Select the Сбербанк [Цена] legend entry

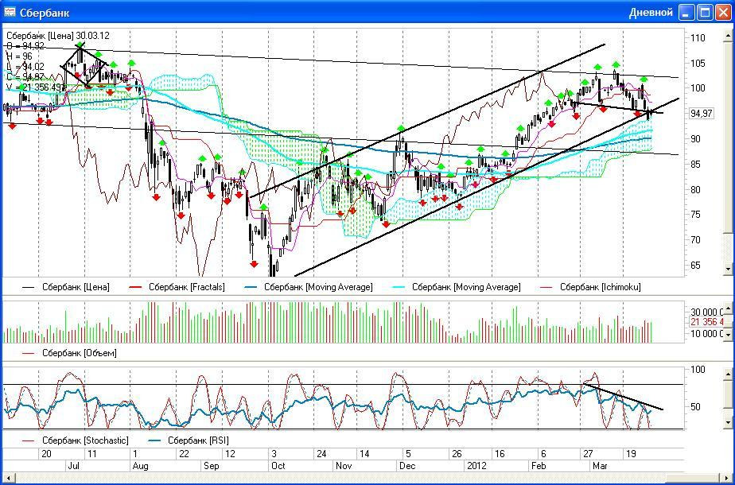click(x=65, y=287)
